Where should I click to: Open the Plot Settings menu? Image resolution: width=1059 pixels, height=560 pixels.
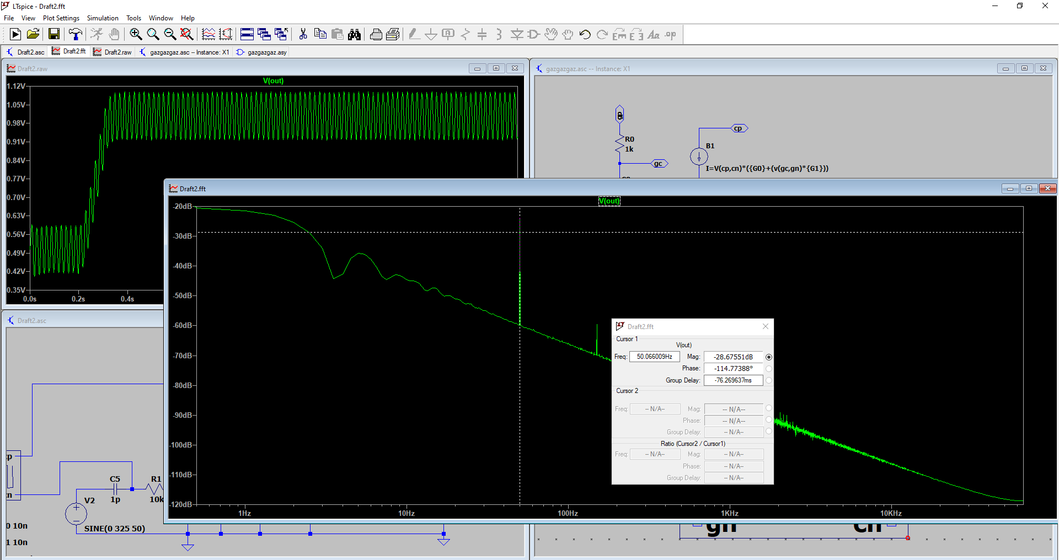[61, 18]
